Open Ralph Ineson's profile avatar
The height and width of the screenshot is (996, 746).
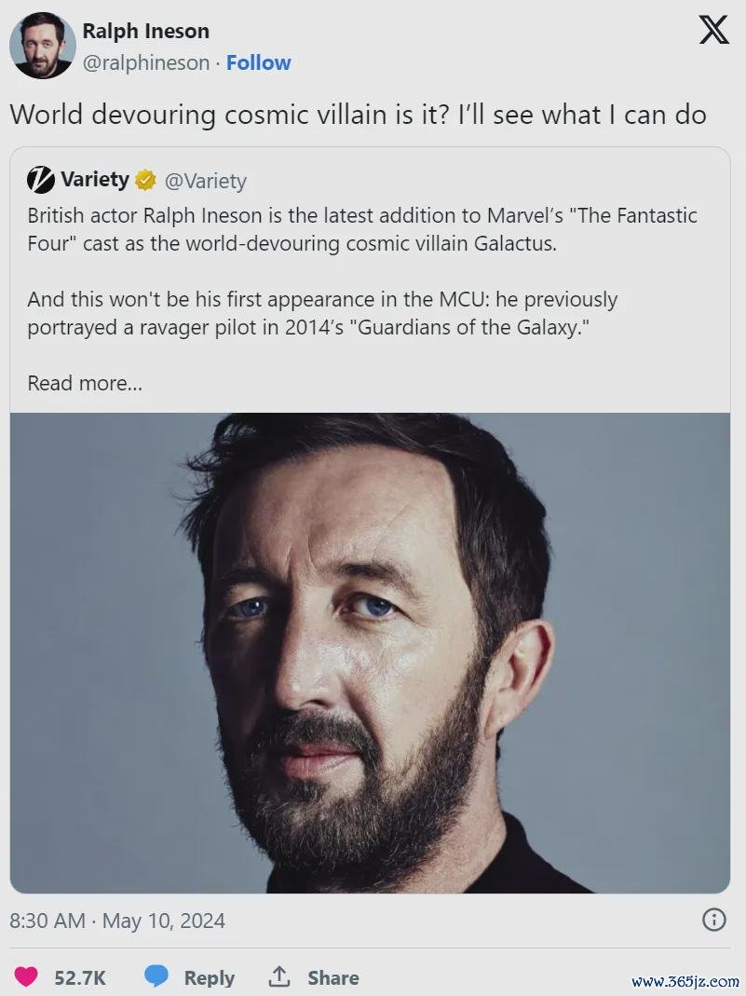(x=43, y=46)
